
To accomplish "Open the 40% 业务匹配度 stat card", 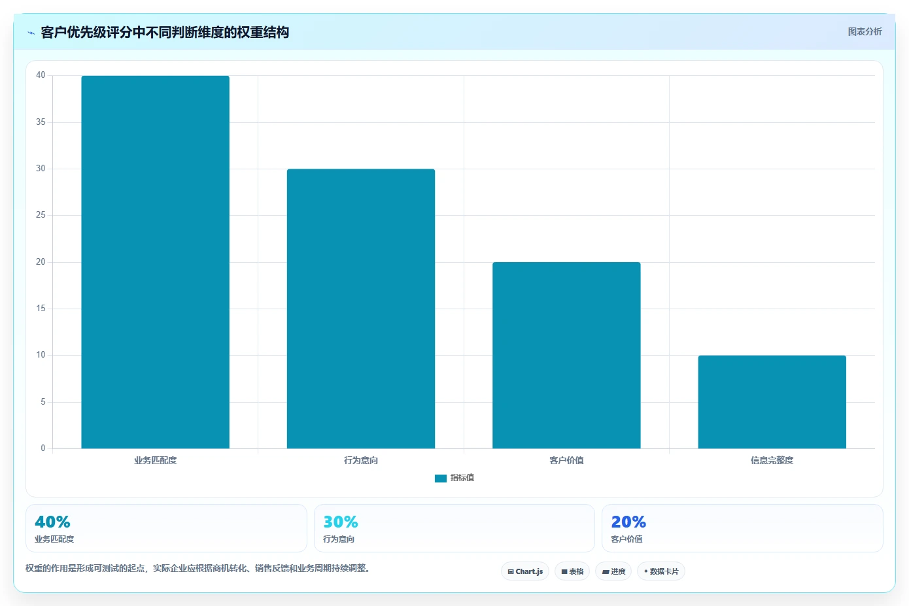I will click(166, 528).
